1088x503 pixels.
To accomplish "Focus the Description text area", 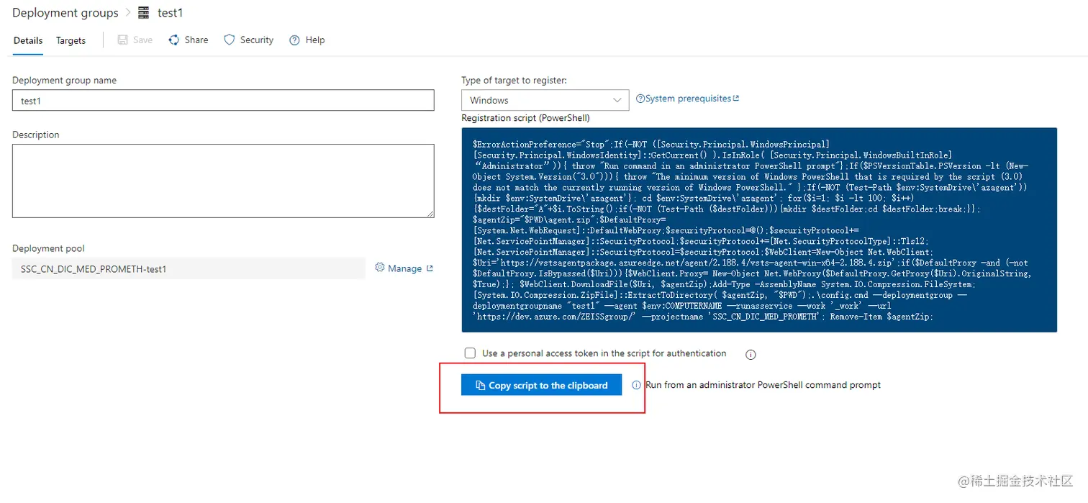I will [223, 181].
